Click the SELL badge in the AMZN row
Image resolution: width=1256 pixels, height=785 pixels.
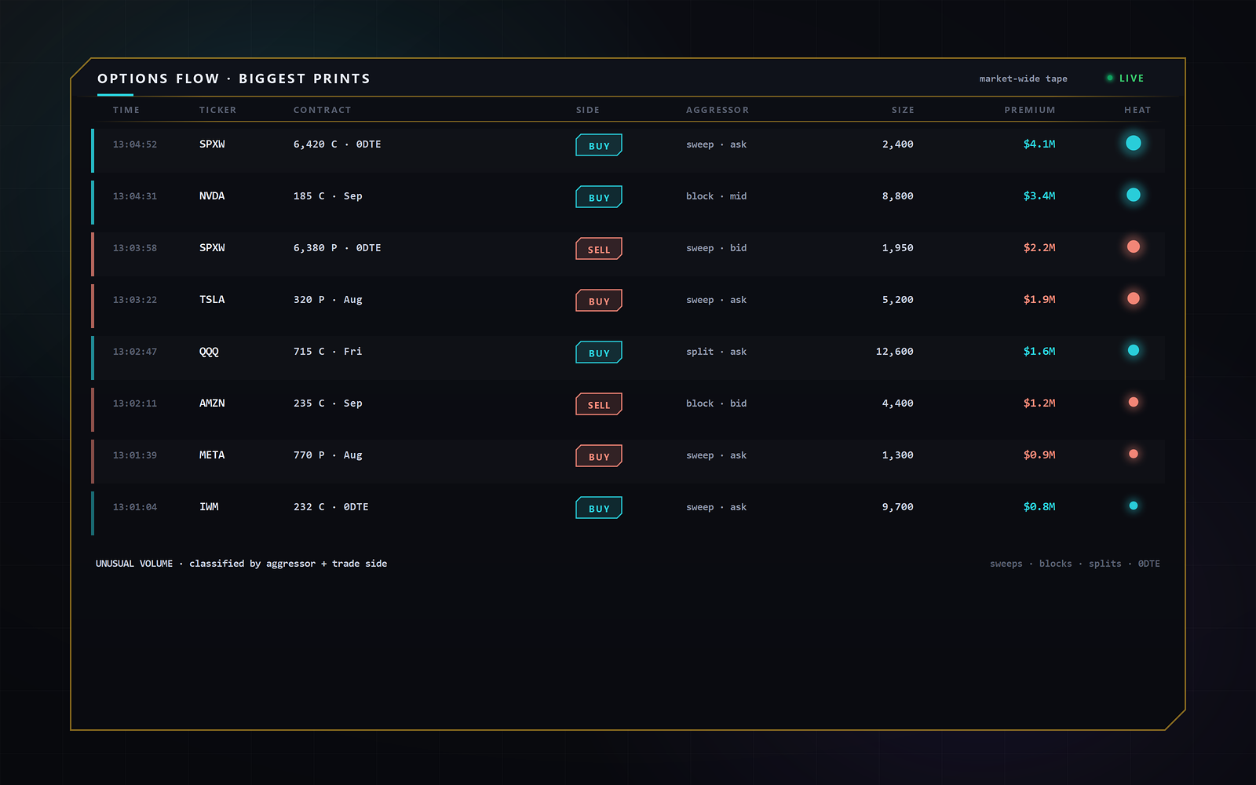point(599,404)
